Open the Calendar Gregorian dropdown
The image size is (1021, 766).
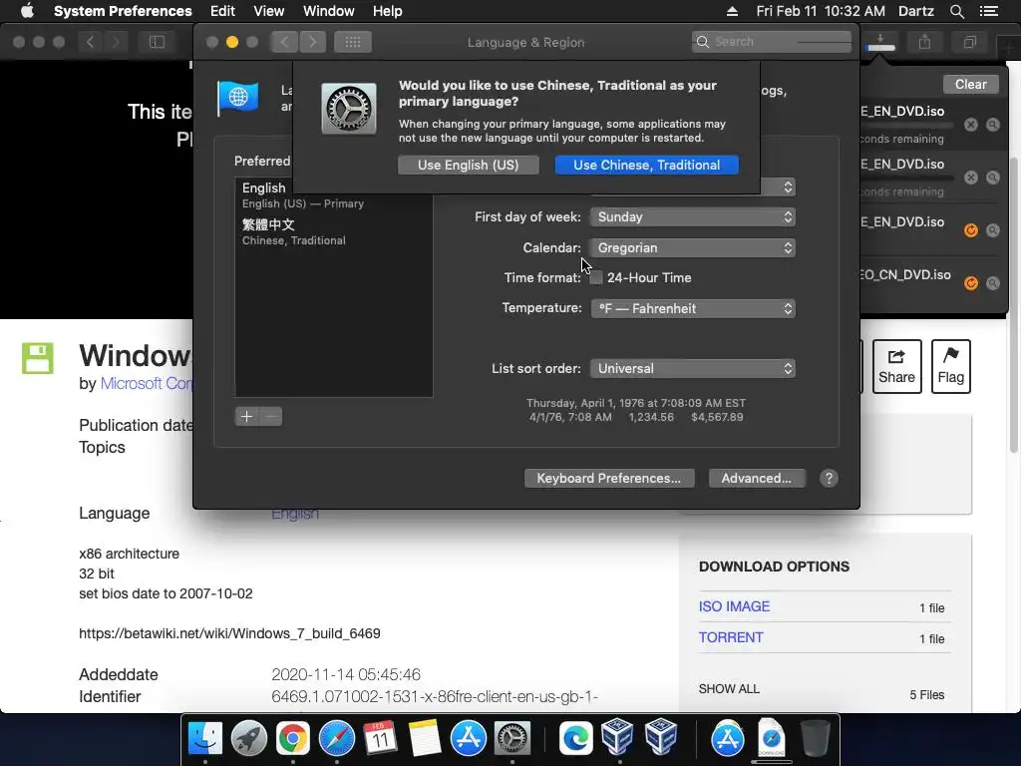click(x=693, y=247)
